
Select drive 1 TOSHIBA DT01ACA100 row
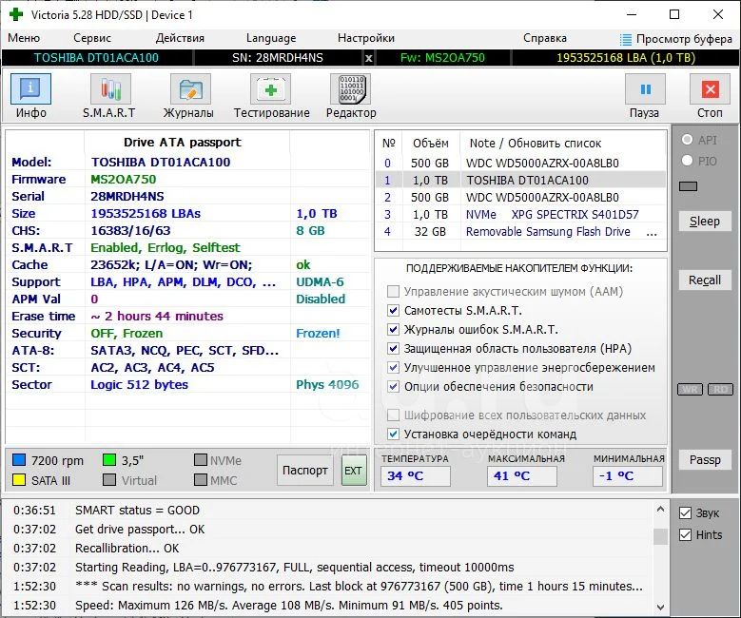tap(520, 180)
